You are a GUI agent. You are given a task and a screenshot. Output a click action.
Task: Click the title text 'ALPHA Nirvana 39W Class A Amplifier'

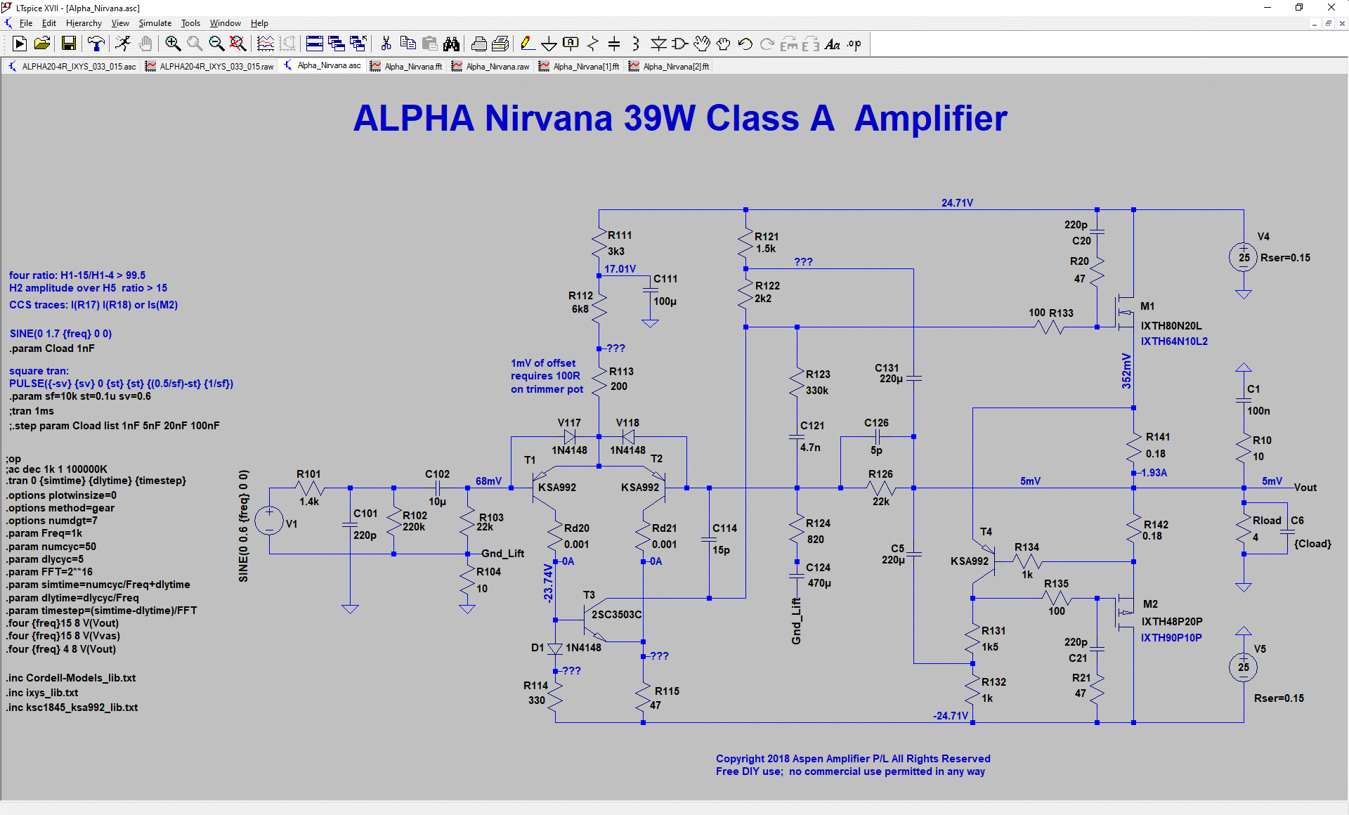[x=680, y=118]
